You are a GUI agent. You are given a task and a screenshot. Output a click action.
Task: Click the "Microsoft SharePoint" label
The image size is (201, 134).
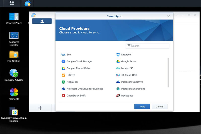pyautogui.click(x=133, y=89)
